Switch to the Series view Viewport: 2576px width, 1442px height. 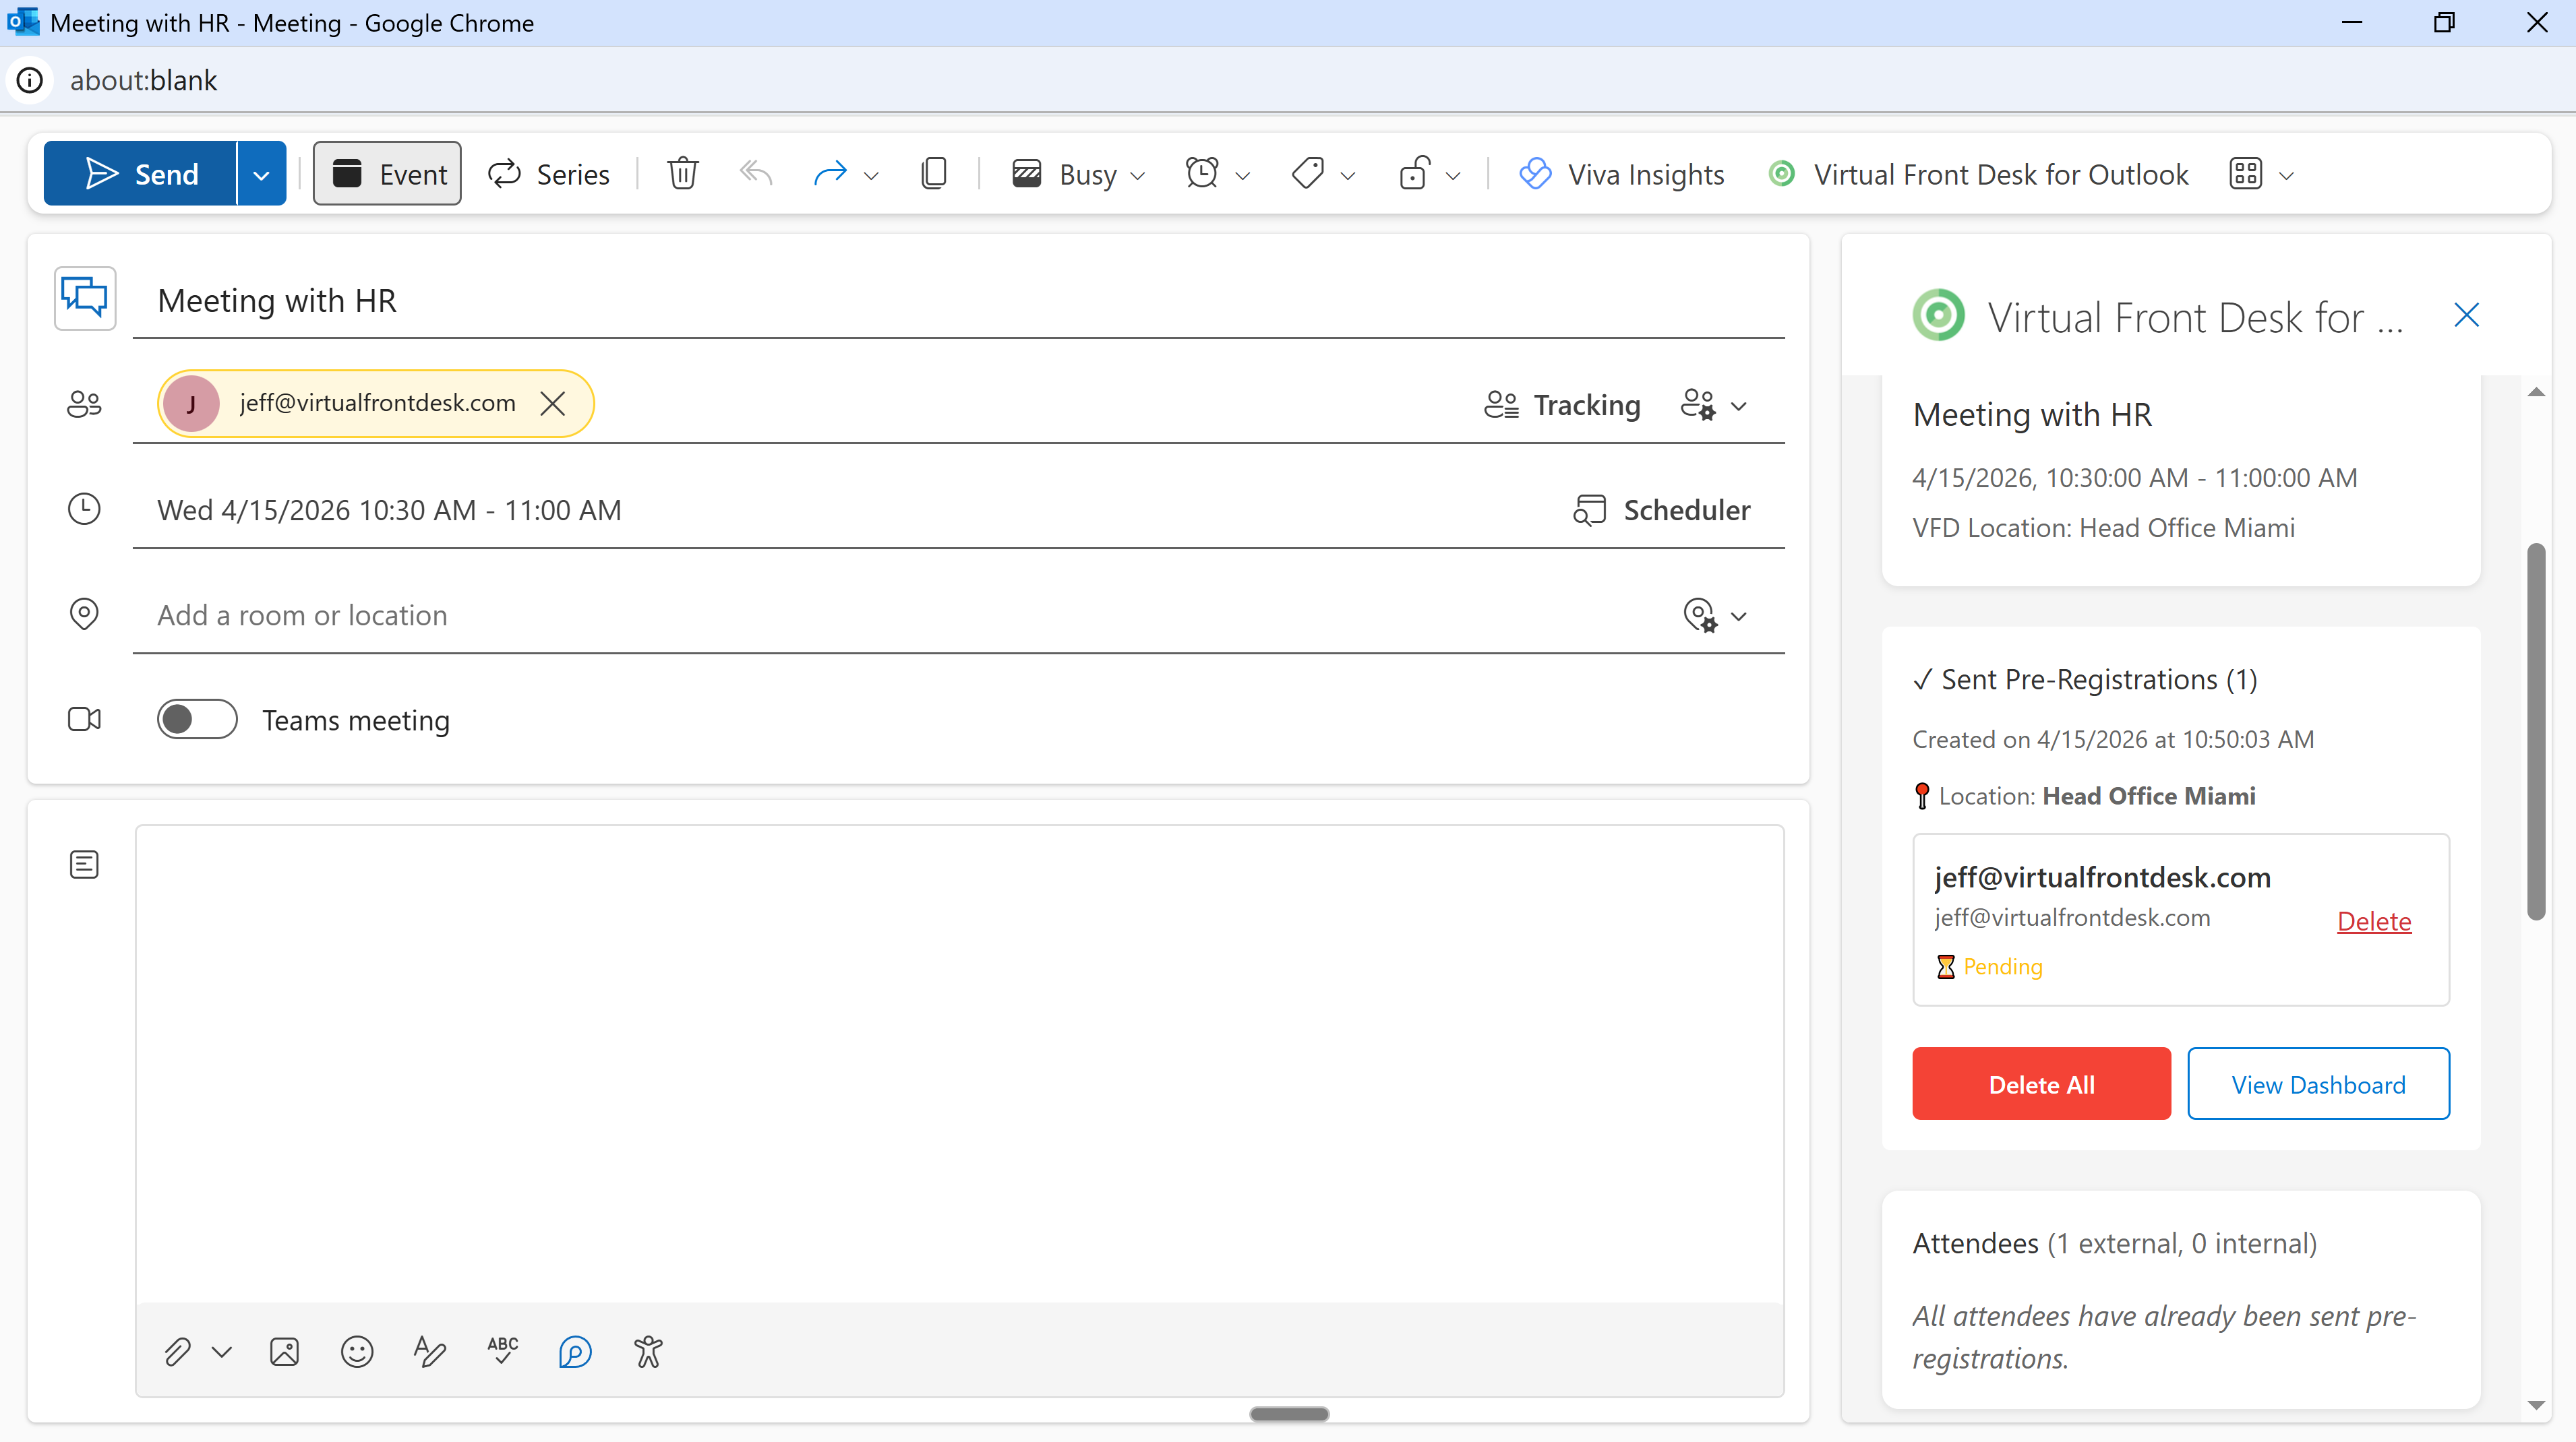[x=549, y=174]
